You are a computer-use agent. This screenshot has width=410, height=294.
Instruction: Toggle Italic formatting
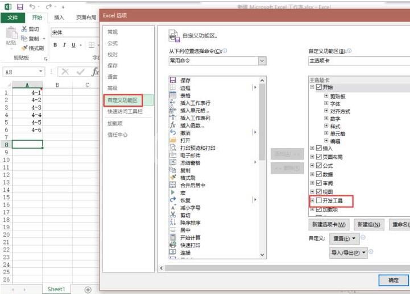pyautogui.click(x=64, y=45)
